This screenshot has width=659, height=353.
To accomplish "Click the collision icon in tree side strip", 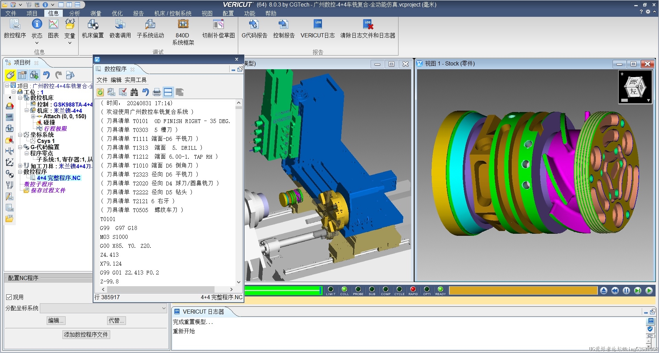I will coord(10,140).
